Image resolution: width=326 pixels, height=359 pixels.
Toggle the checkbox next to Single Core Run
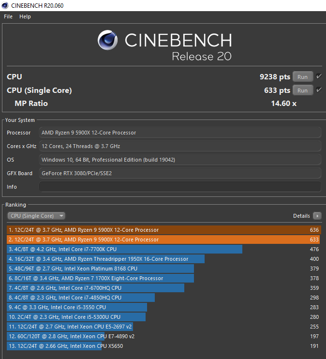point(319,90)
